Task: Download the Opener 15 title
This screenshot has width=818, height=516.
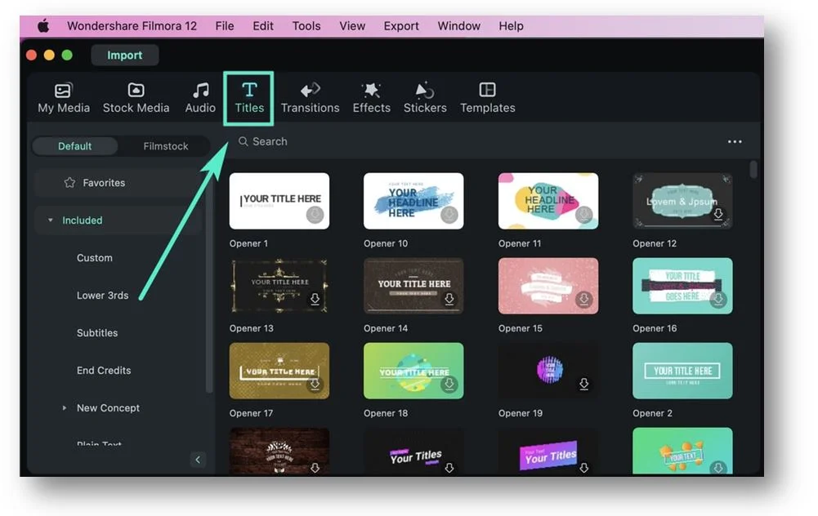Action: 583,299
